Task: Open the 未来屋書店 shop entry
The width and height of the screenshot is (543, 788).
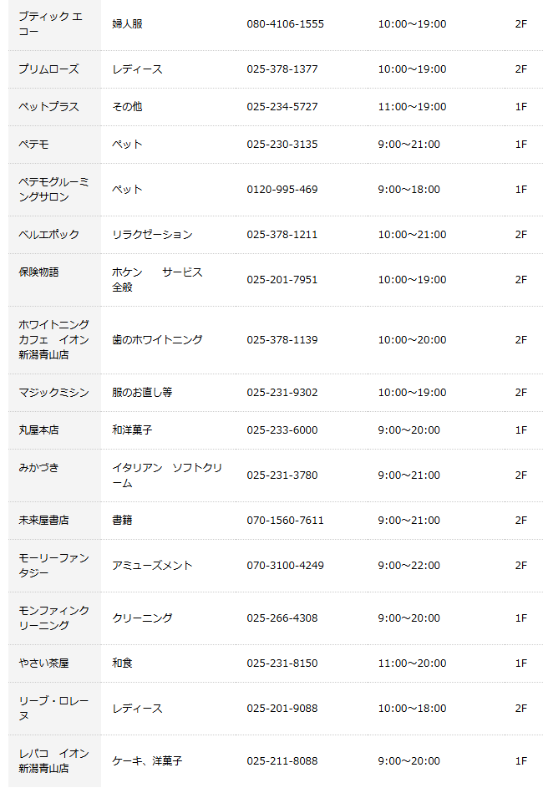Action: pyautogui.click(x=43, y=521)
